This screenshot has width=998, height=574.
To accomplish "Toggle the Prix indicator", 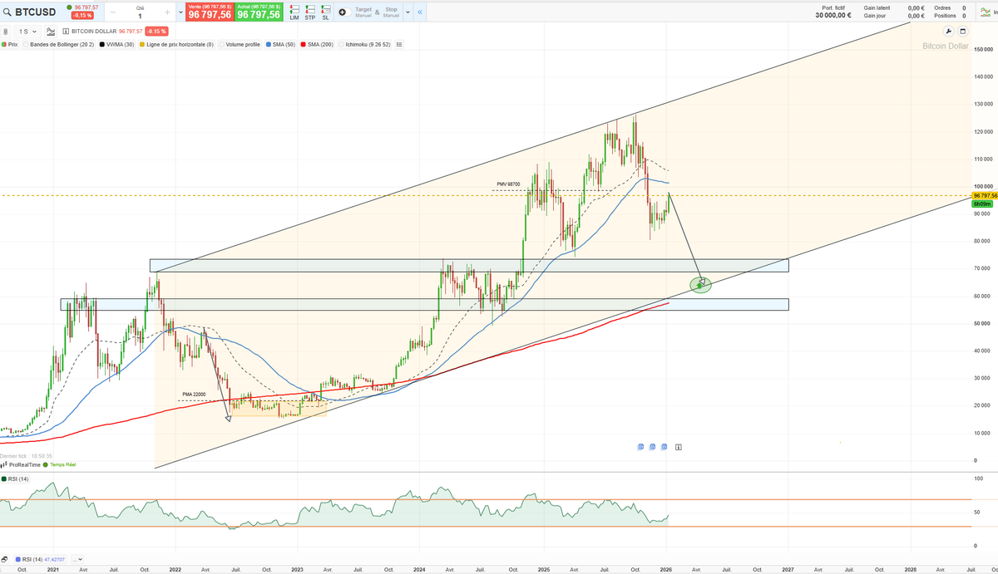I will [x=10, y=44].
